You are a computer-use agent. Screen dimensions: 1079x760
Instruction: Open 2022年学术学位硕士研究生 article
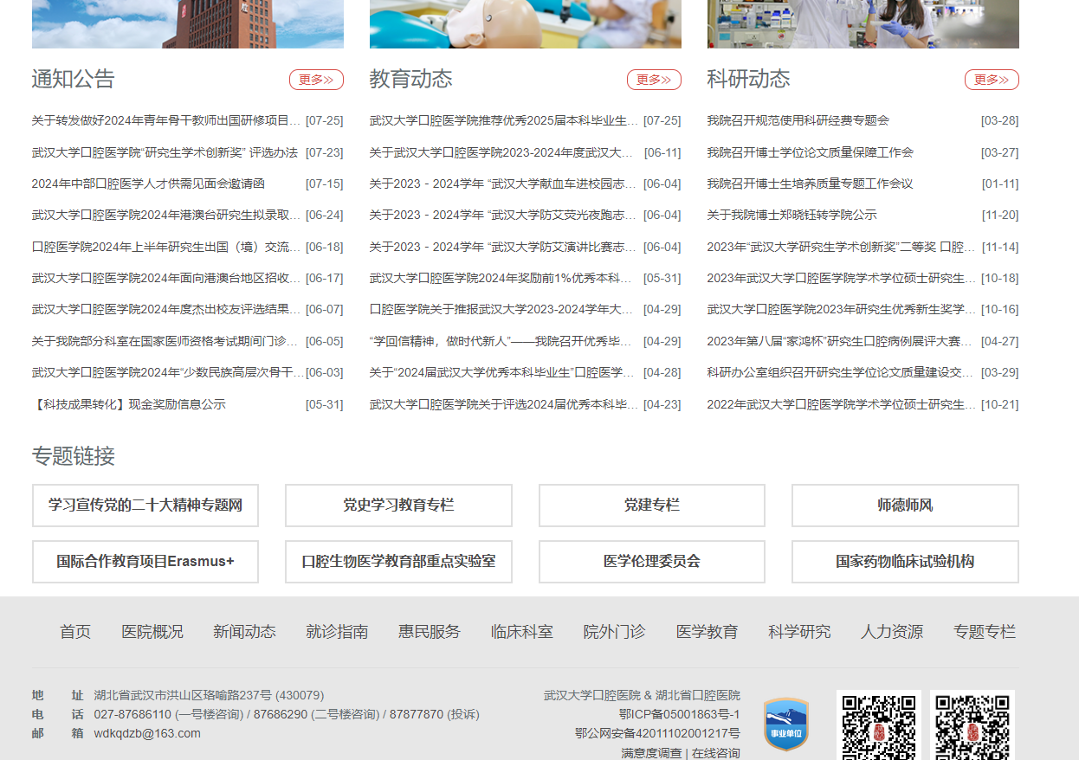[842, 404]
